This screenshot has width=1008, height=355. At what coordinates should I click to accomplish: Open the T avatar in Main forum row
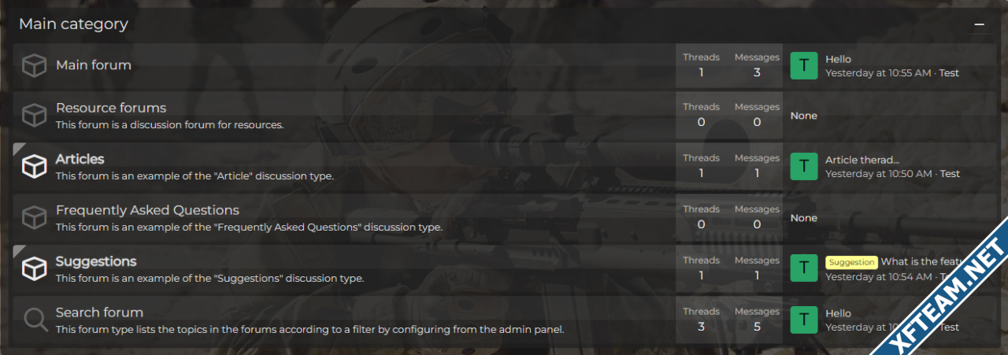tap(804, 65)
